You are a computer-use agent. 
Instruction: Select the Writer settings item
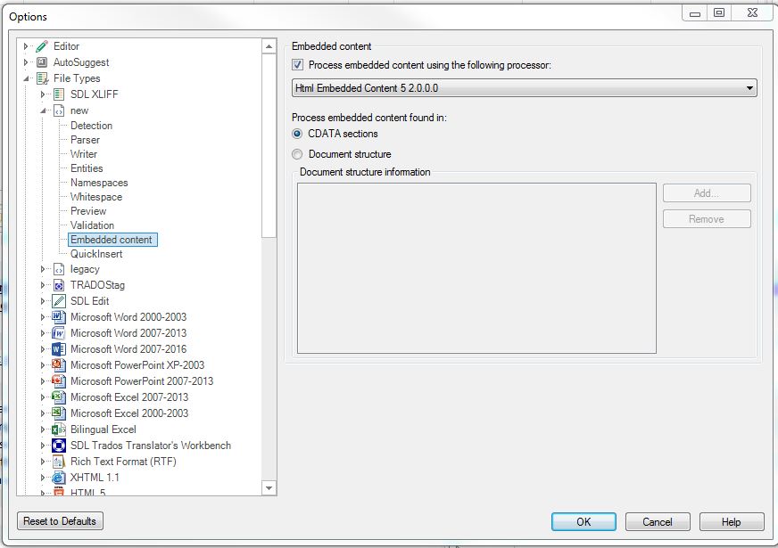click(83, 154)
